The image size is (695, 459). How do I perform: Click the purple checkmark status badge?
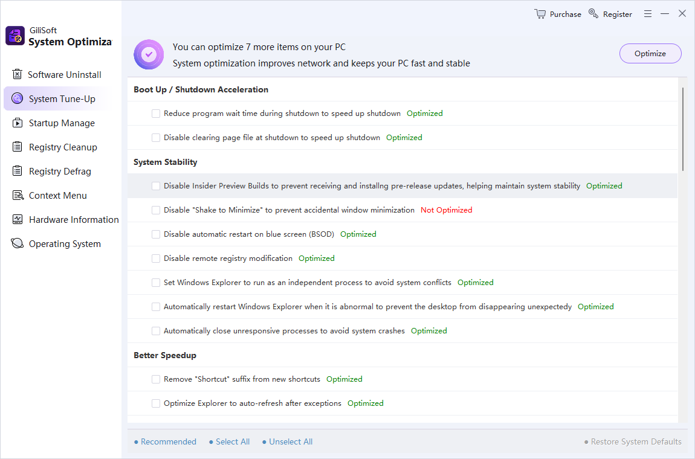pos(149,54)
